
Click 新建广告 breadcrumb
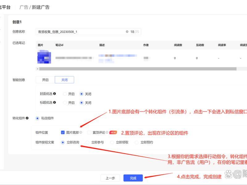(41, 7)
